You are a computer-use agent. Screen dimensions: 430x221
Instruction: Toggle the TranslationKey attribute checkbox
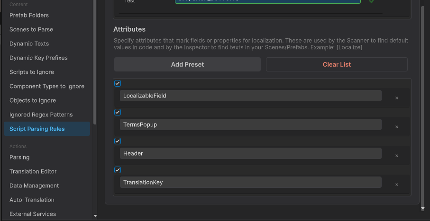(118, 170)
